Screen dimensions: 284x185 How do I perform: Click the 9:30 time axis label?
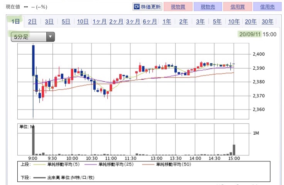(52, 158)
